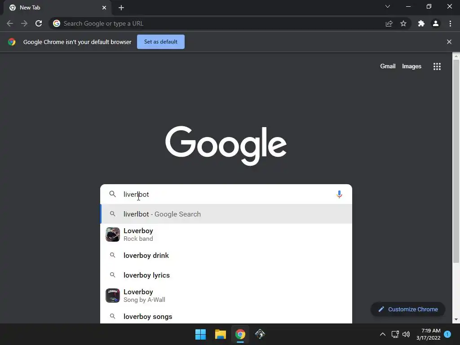Screen dimensions: 460x345
Task: Open Gmail link
Action: click(x=388, y=66)
